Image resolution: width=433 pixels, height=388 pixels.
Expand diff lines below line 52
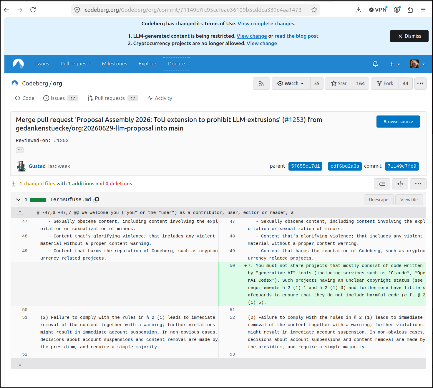tap(20, 364)
